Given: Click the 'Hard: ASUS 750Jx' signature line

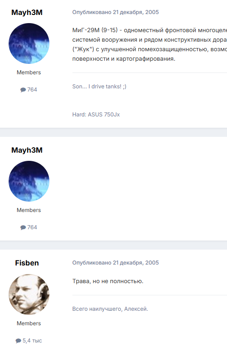Looking at the screenshot, I should (x=96, y=115).
